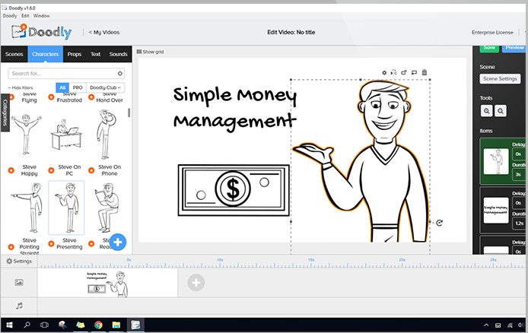
Task: Click orange star badge beside Steve On Phone
Action: [x=91, y=170]
